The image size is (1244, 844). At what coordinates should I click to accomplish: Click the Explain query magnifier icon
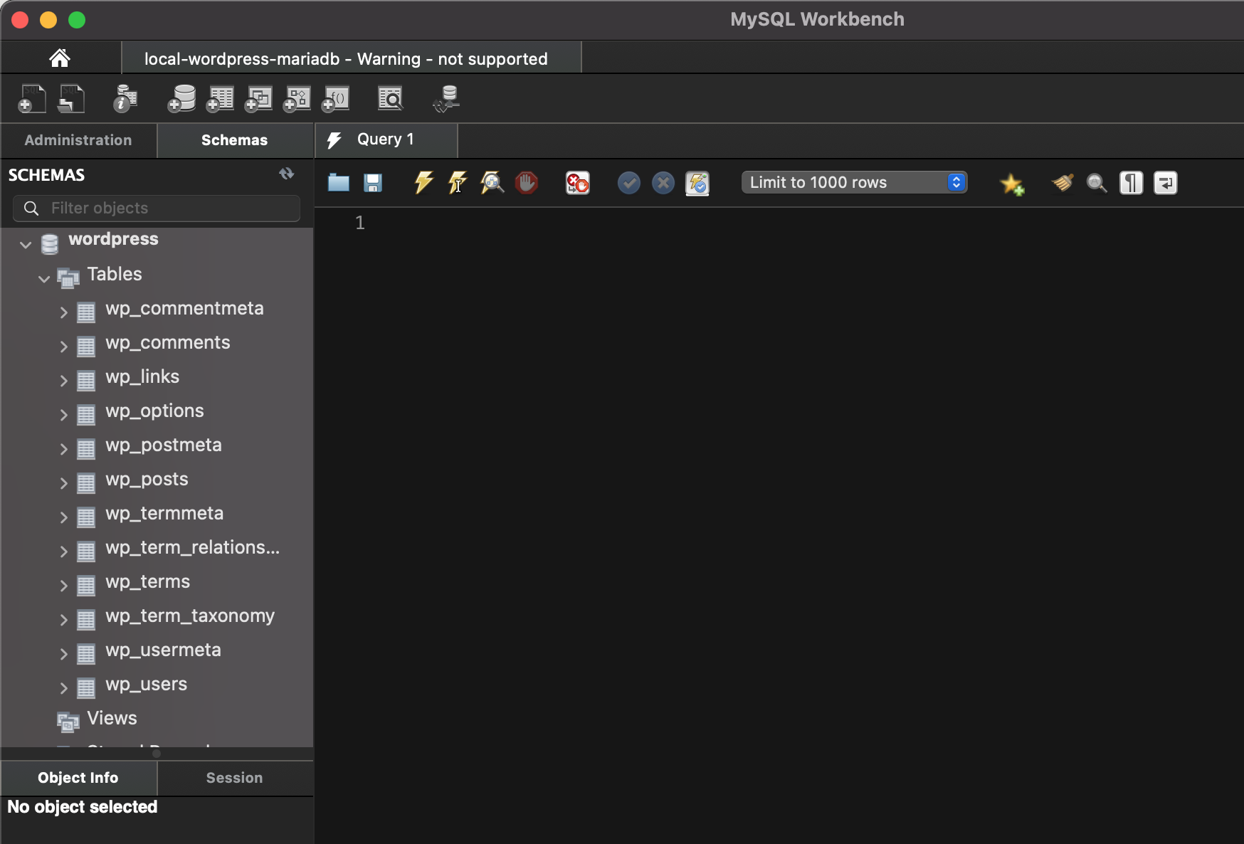pyautogui.click(x=492, y=183)
